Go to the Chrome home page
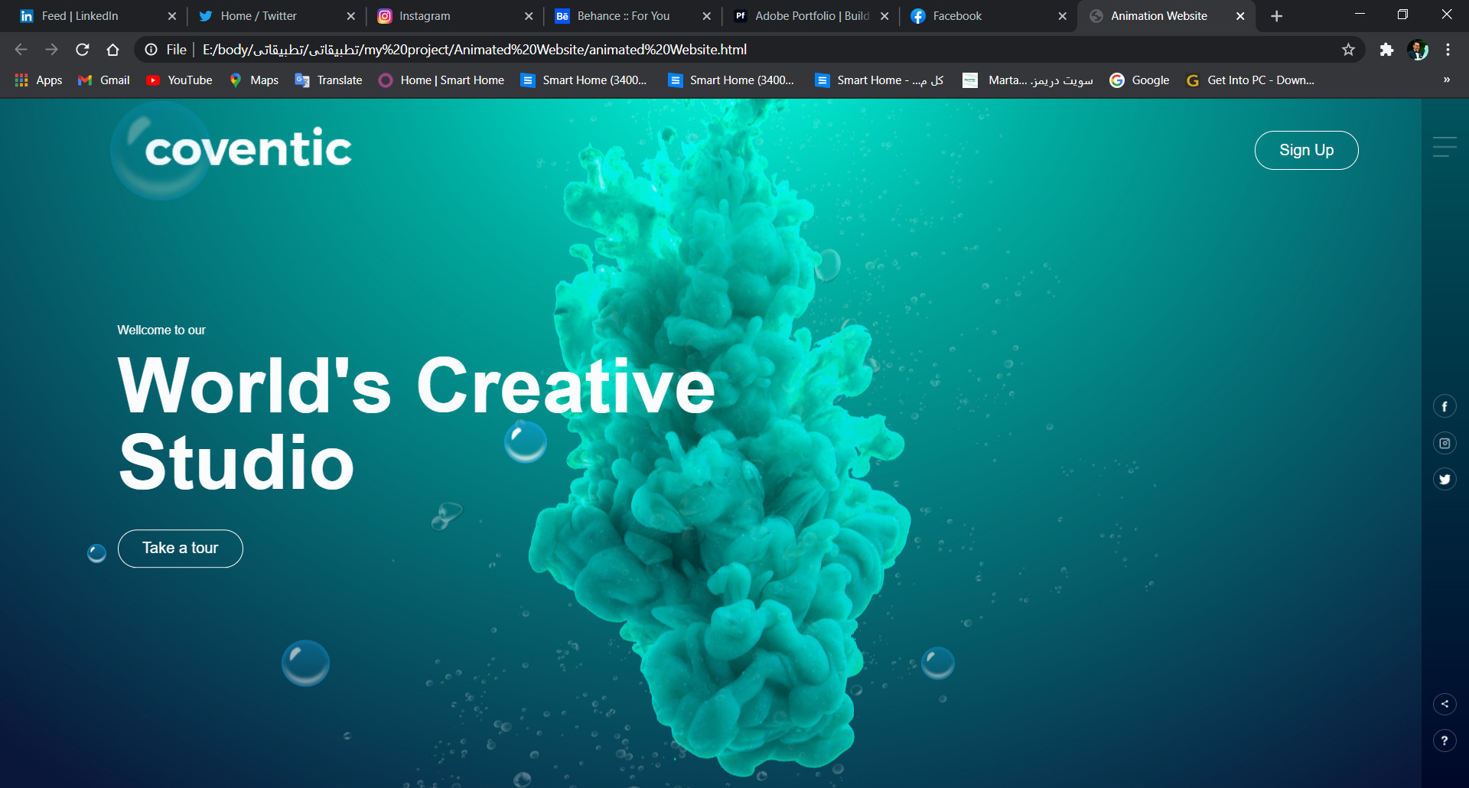Image resolution: width=1469 pixels, height=788 pixels. (x=113, y=50)
